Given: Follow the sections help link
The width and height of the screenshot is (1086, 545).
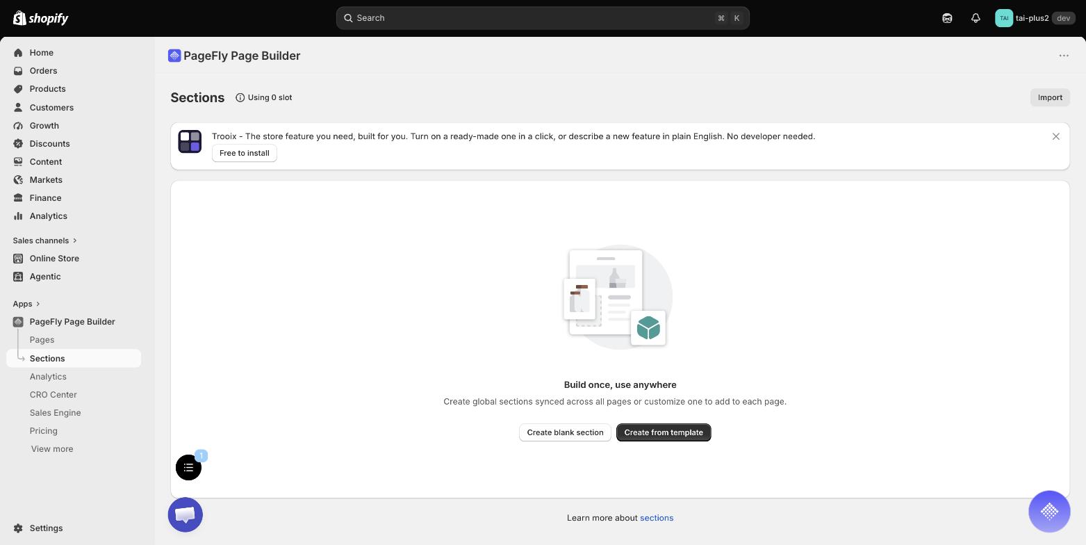Looking at the screenshot, I should tap(657, 518).
